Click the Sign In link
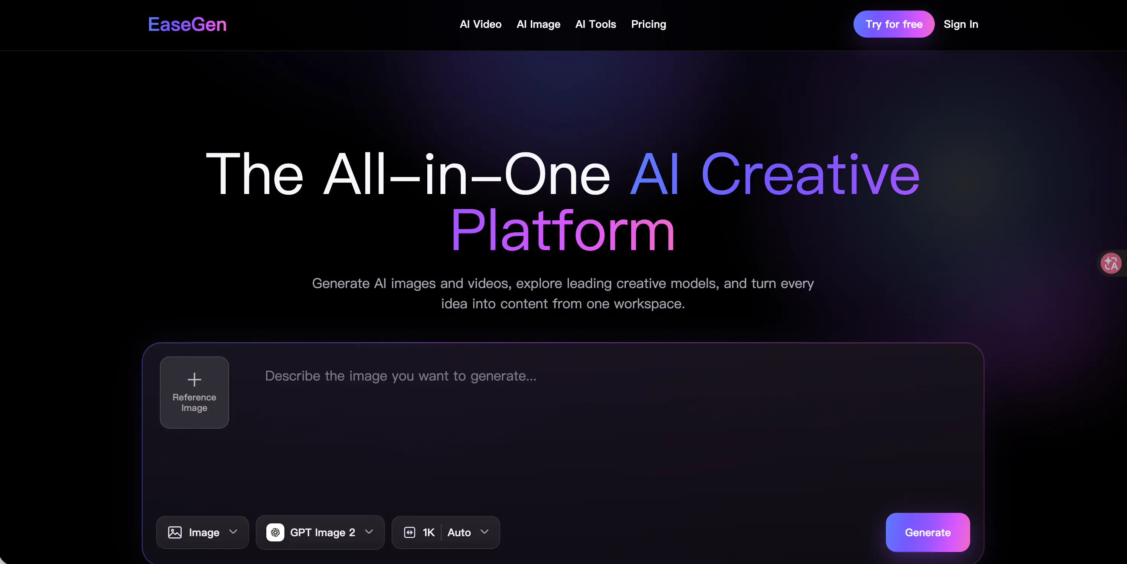Screen dimensions: 1127x564 click(961, 24)
